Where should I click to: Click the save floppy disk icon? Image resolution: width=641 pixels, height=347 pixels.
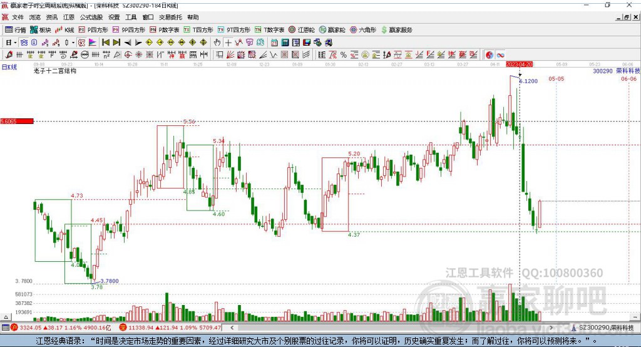[307, 43]
